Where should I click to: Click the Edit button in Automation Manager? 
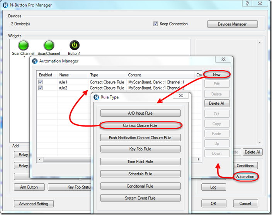coord(217,84)
